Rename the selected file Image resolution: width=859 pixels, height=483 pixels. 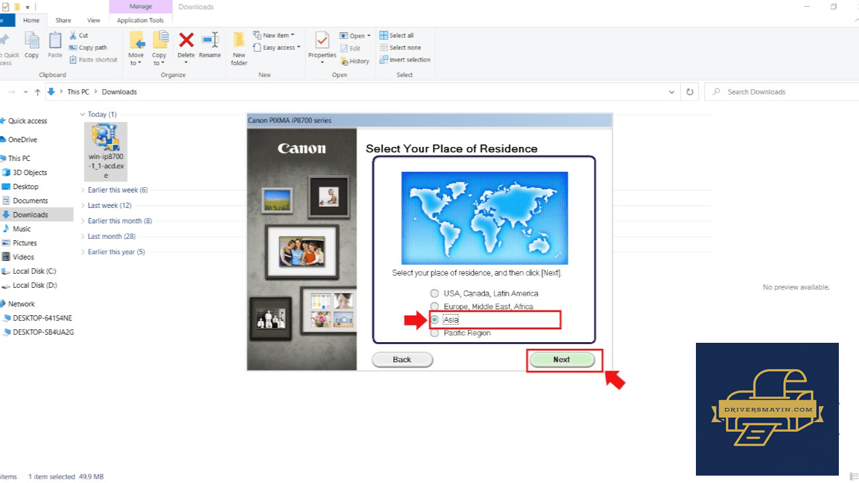pos(210,46)
